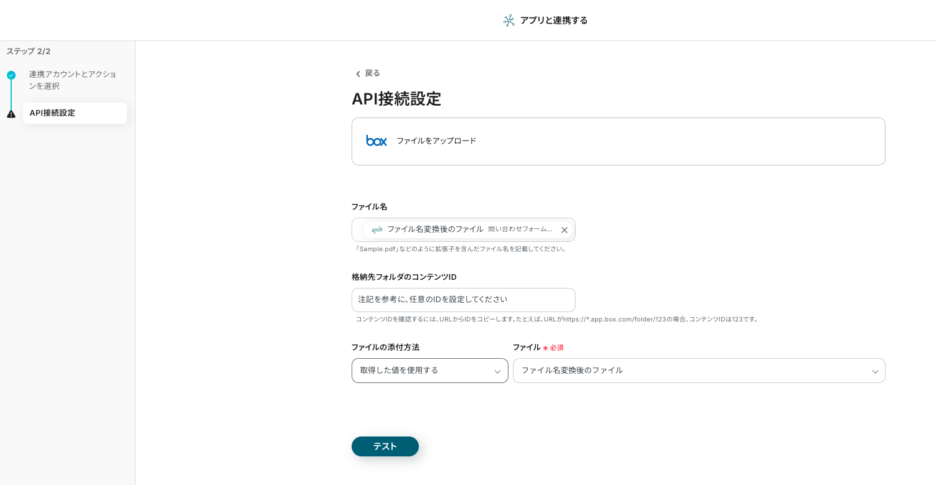
Task: Click the warning triangle icon beside API接続設定
Action: 11,114
